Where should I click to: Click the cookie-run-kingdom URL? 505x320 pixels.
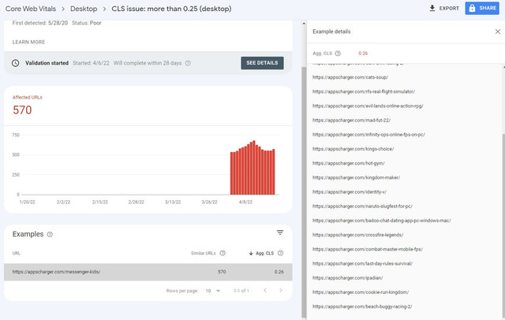tap(361, 292)
